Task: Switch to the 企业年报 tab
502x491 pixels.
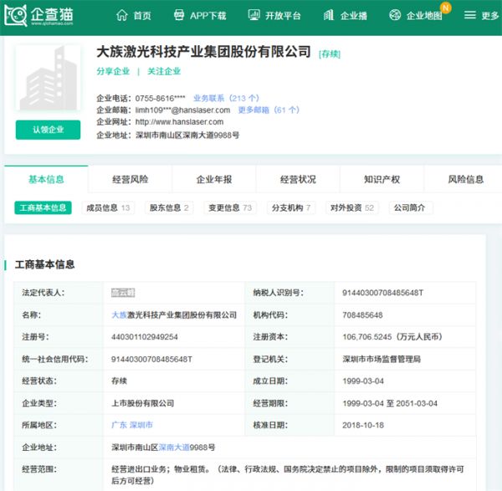Action: [214, 179]
